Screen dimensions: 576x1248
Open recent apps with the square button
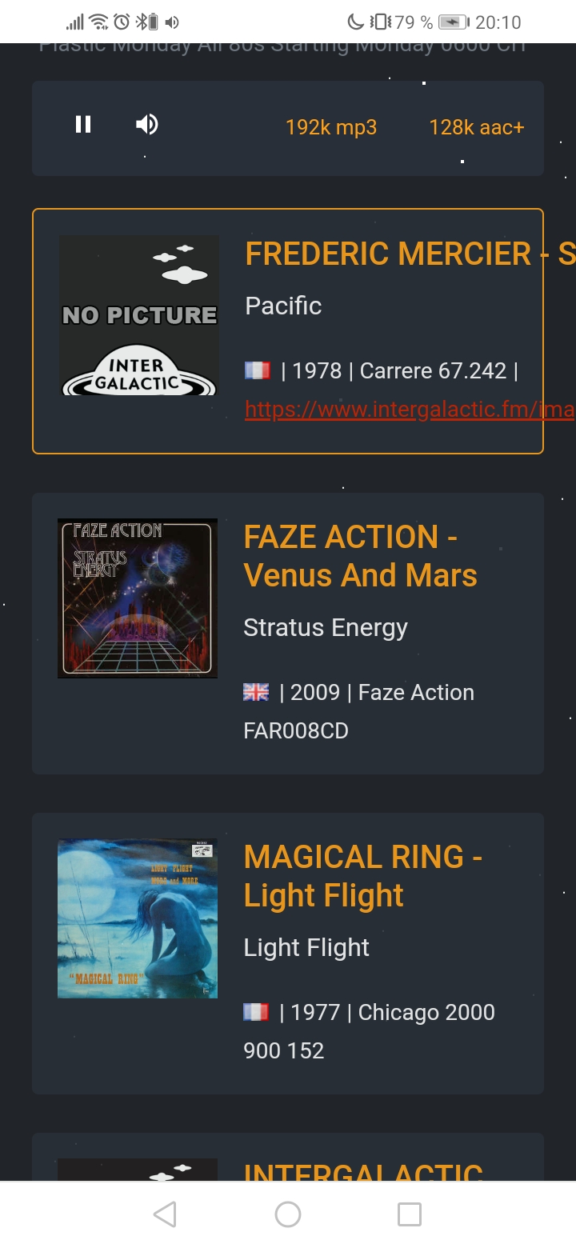tap(410, 1214)
